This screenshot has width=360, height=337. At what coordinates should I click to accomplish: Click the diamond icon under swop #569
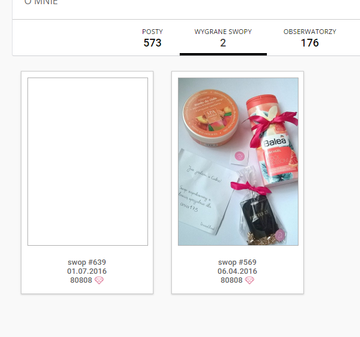(x=250, y=280)
